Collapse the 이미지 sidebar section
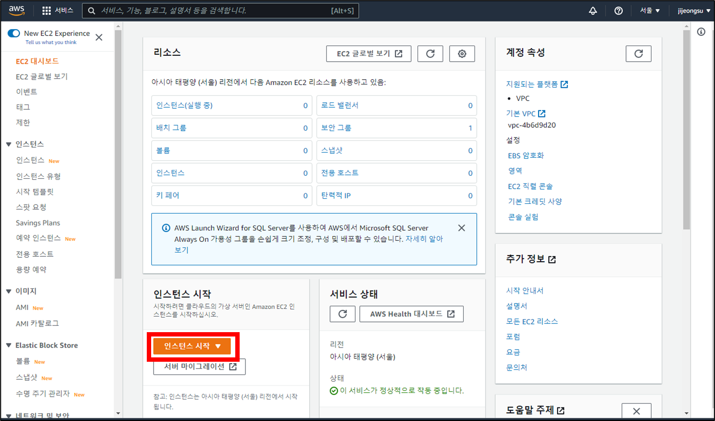The height and width of the screenshot is (421, 715). tap(9, 291)
